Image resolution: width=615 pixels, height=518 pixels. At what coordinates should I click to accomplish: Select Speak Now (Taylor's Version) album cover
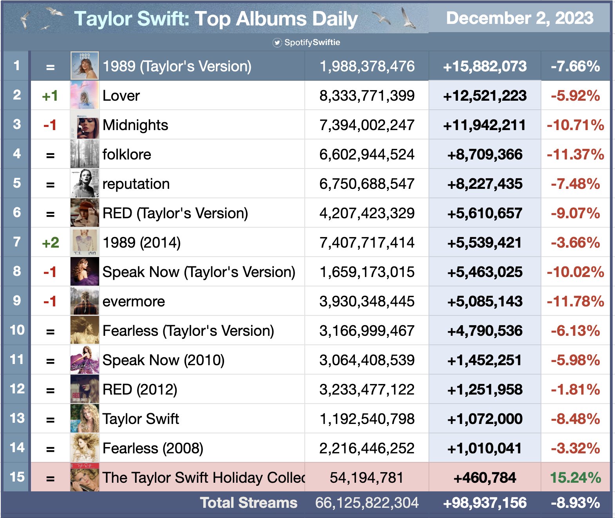(x=85, y=272)
